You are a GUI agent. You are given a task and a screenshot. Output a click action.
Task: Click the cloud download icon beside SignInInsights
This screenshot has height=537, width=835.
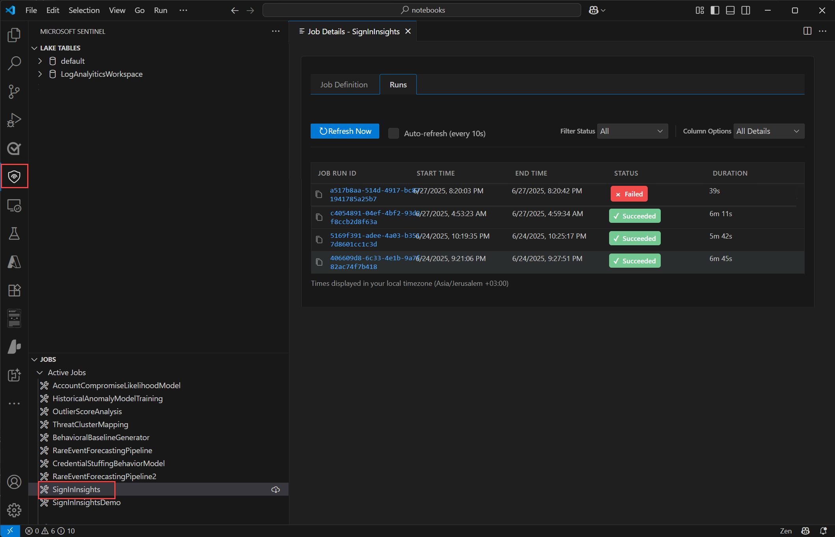coord(276,489)
